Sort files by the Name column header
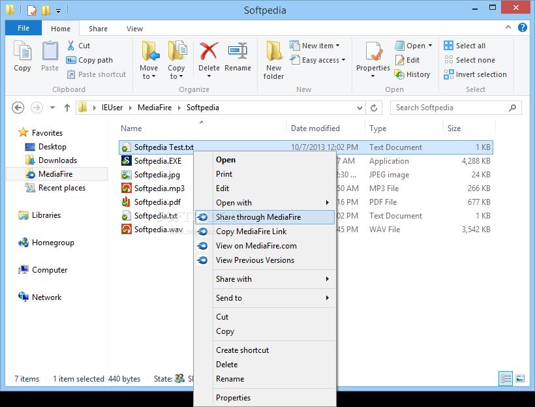535x407 pixels. 202,128
